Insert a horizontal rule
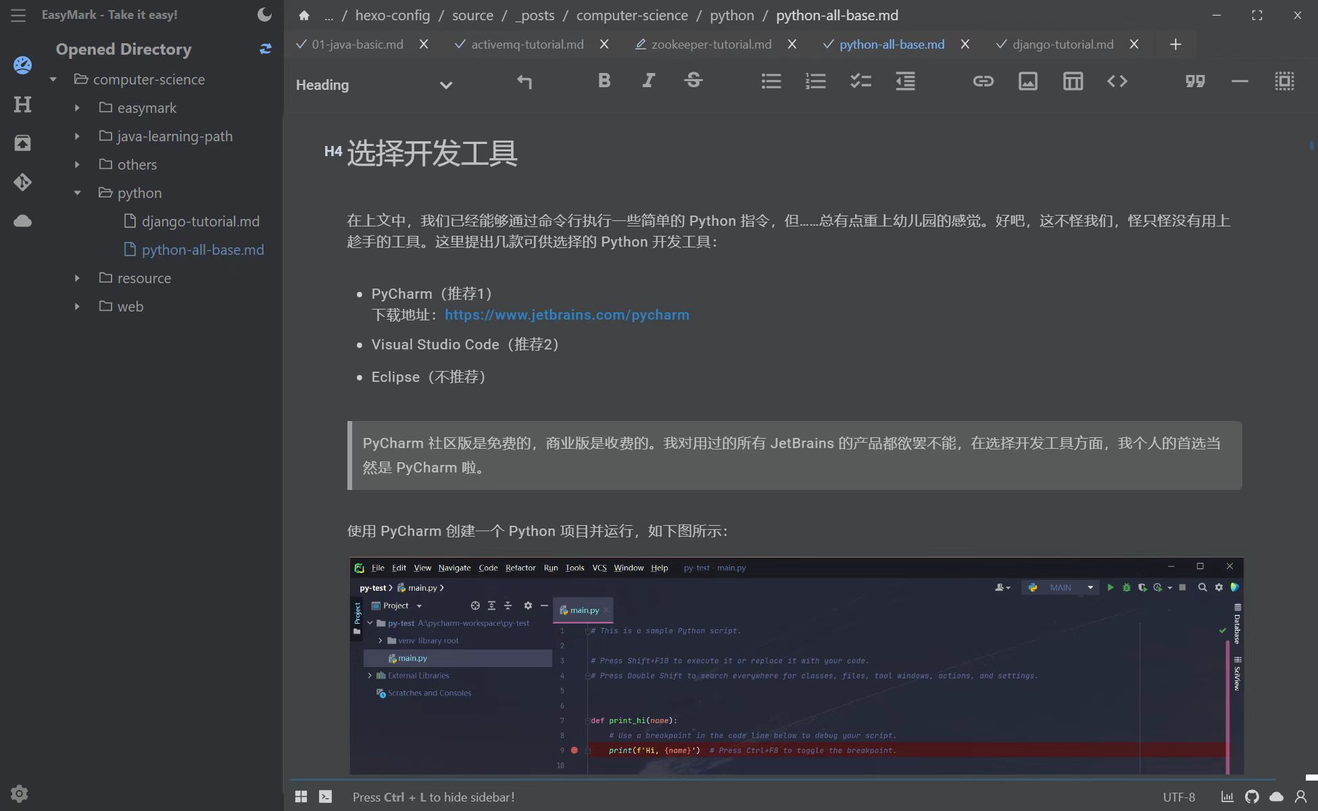 [x=1240, y=81]
